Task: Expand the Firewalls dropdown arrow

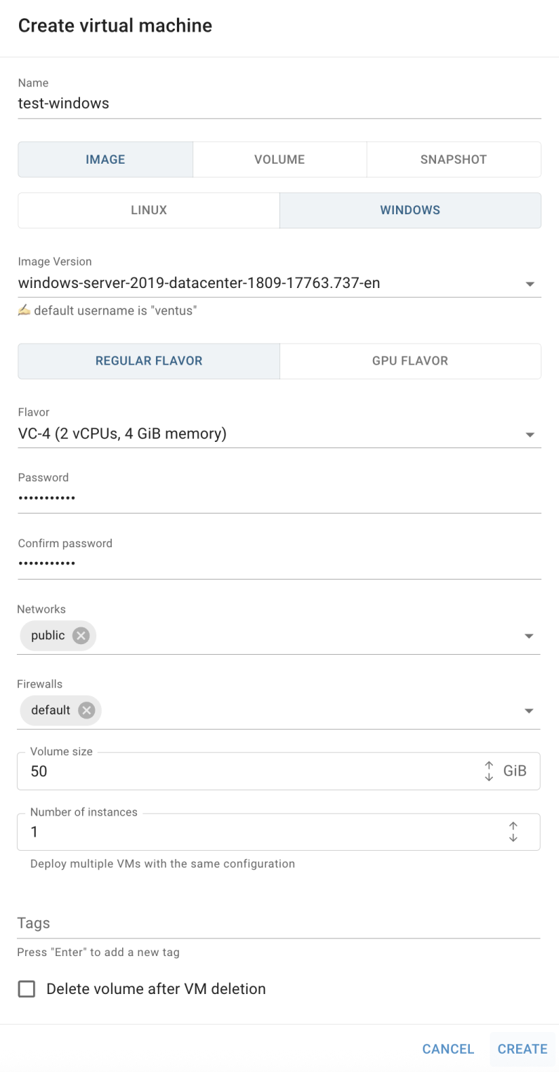Action: [x=529, y=711]
